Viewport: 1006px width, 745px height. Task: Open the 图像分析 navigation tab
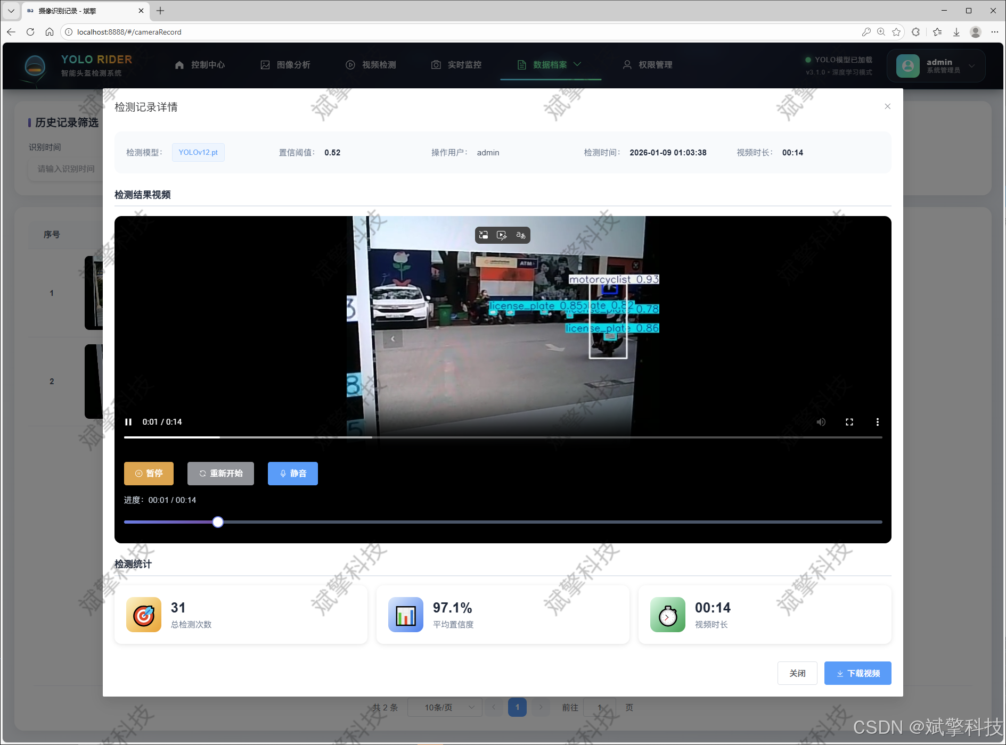[285, 65]
